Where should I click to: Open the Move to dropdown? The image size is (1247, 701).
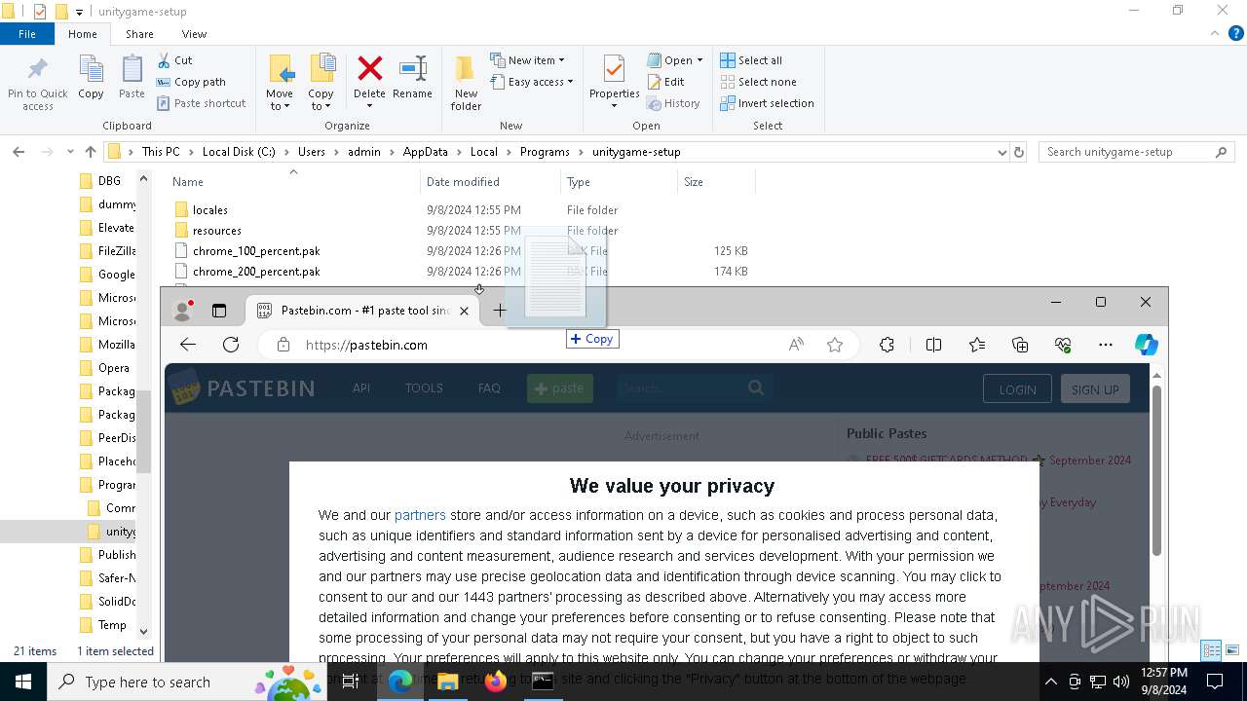(280, 84)
